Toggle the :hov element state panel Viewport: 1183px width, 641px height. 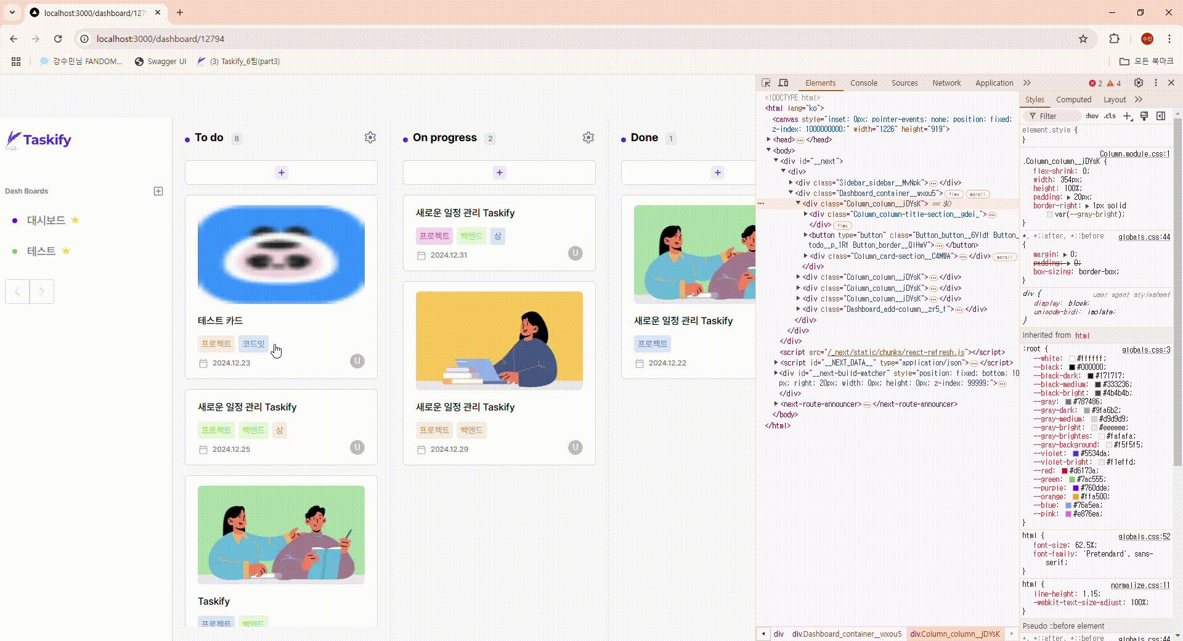tap(1092, 116)
